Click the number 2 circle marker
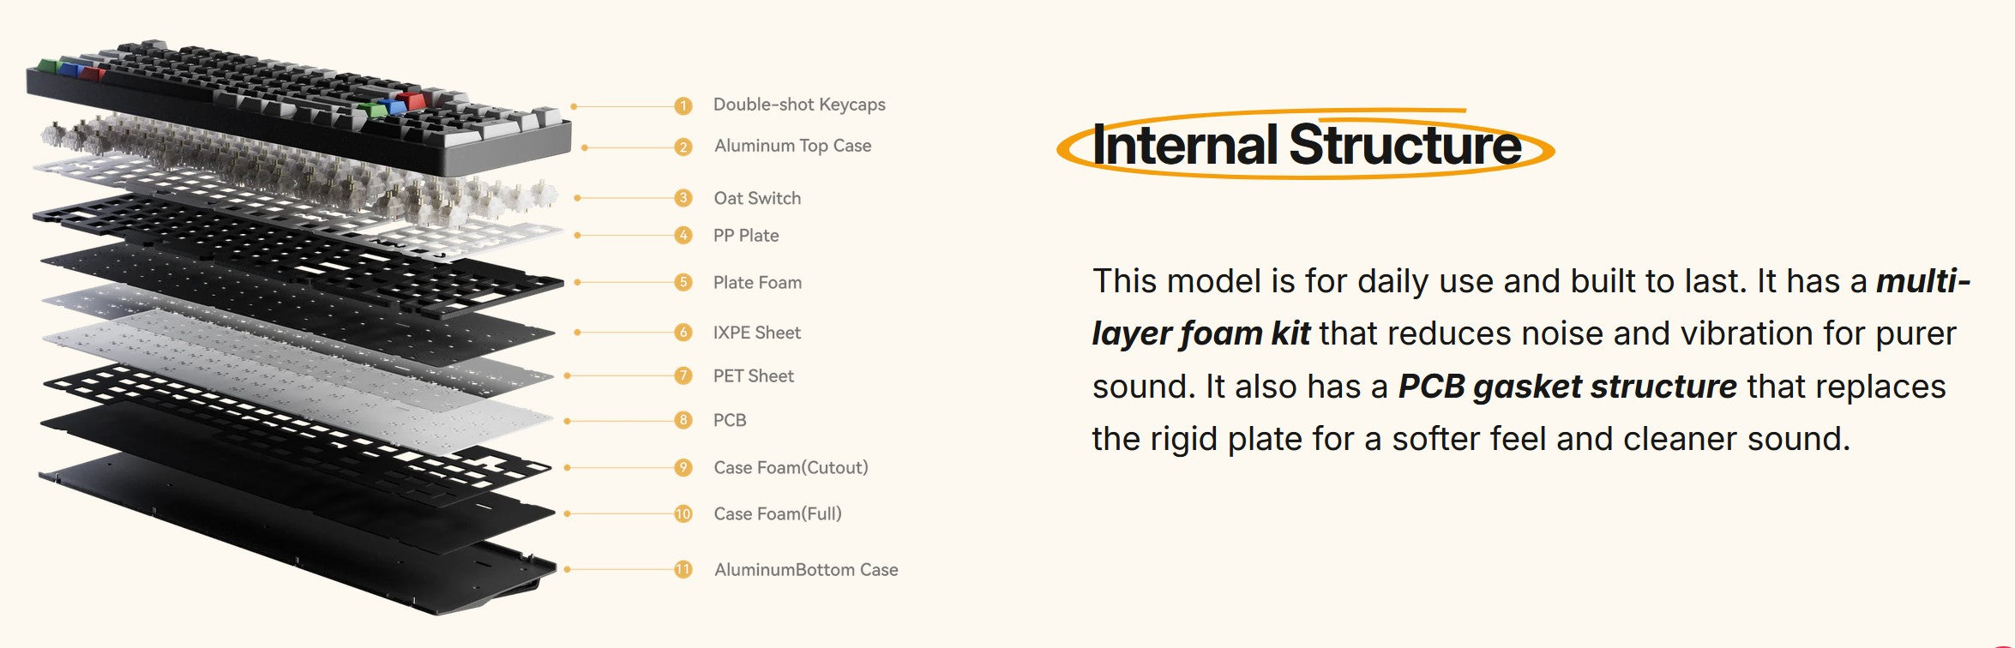The image size is (2015, 648). click(683, 147)
